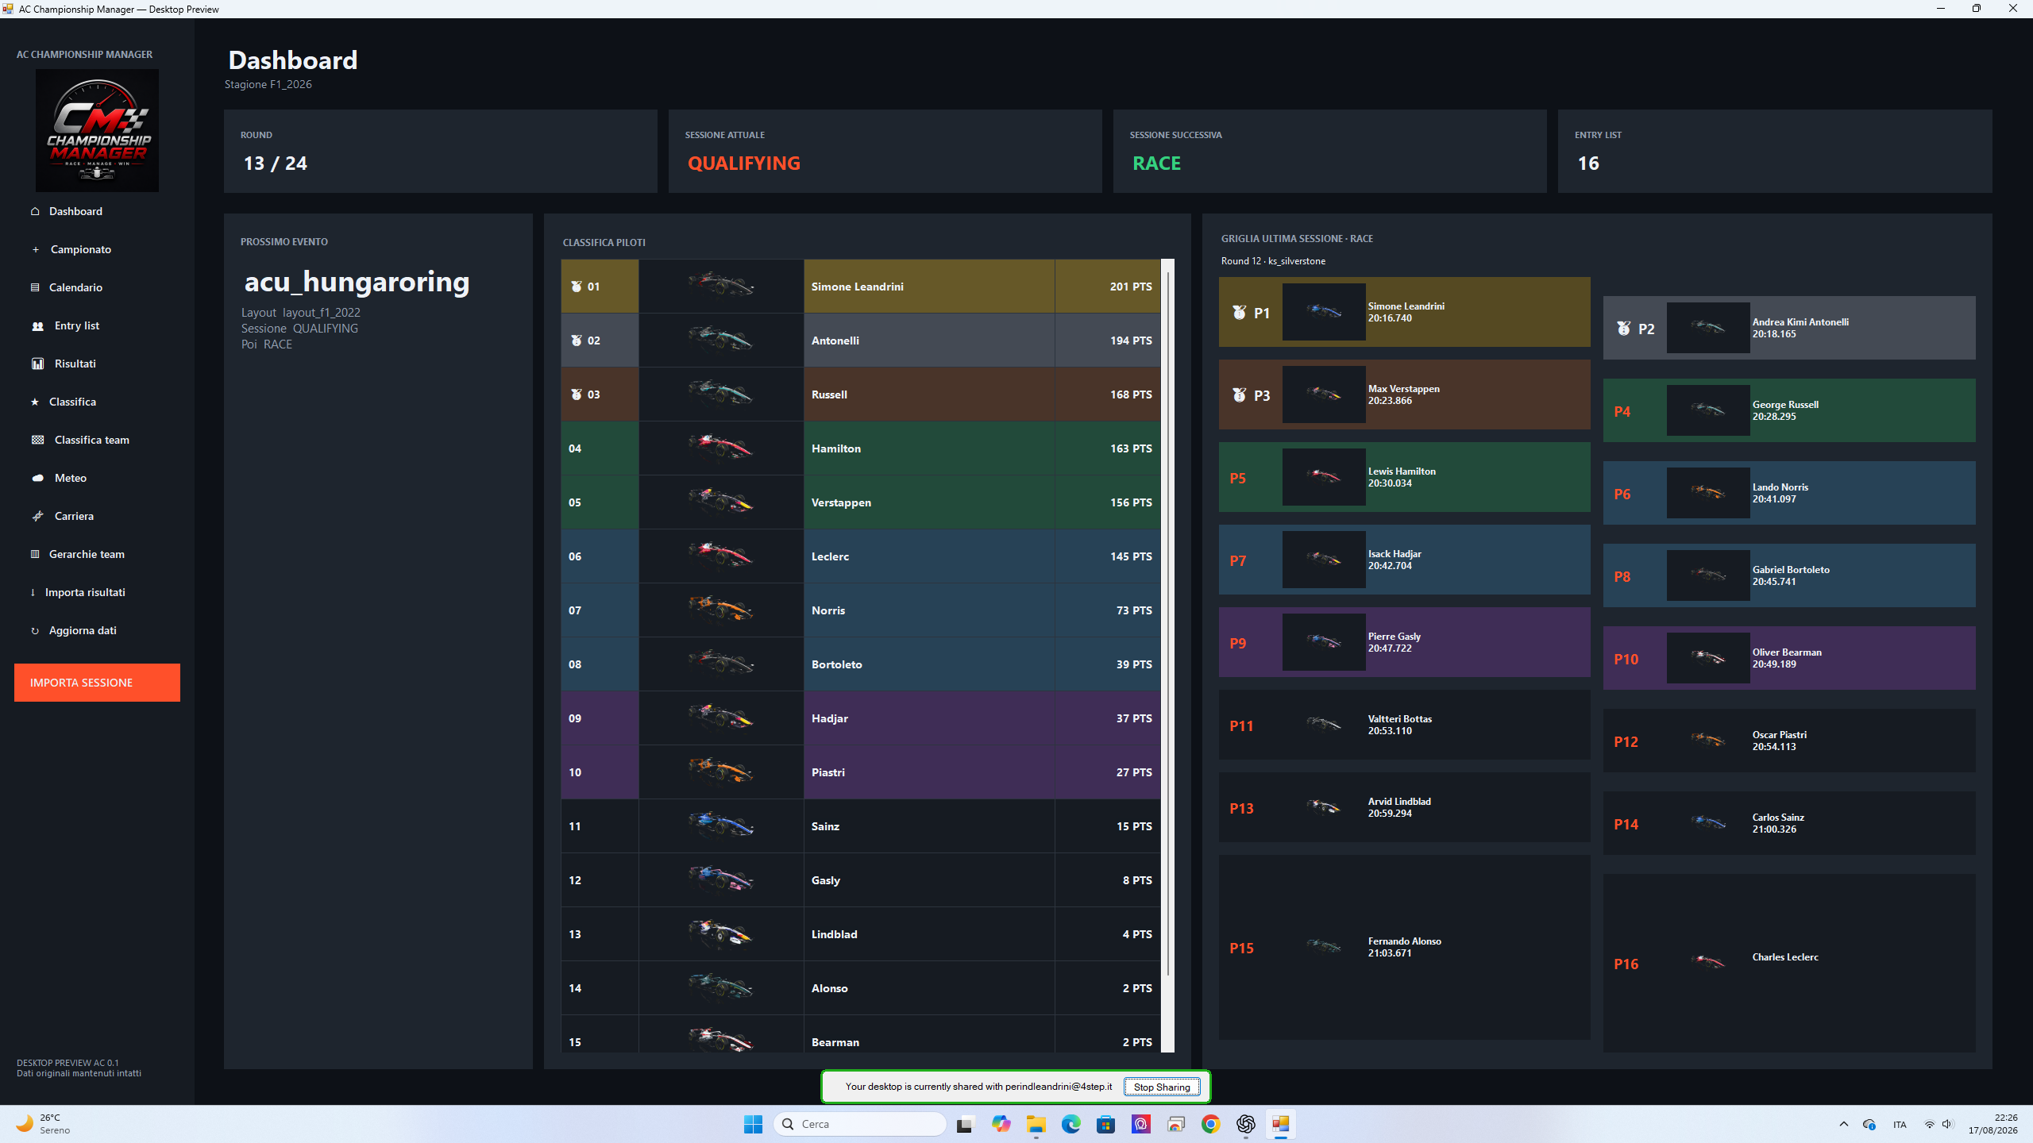Select the Lewis Hamilton P5 grid card
Image resolution: width=2033 pixels, height=1143 pixels.
pos(1404,477)
